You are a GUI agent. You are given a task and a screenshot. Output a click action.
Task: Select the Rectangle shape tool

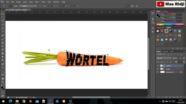click(3, 75)
